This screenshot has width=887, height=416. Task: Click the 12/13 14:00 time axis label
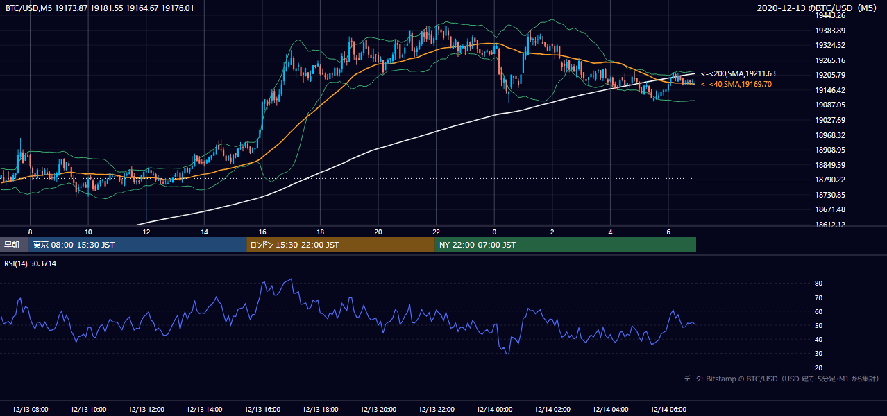205,410
